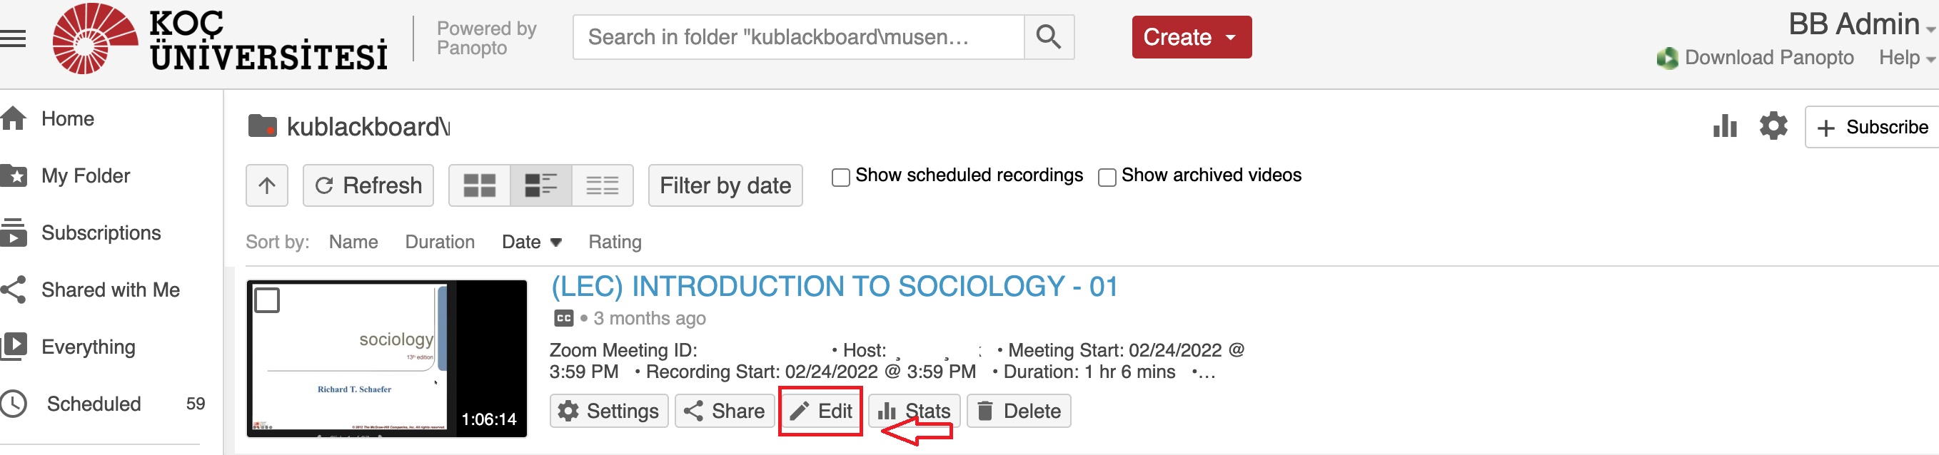Enable Show scheduled recordings checkbox

(x=841, y=177)
